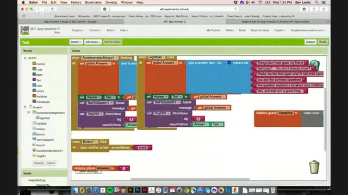Image resolution: width=348 pixels, height=195 pixels.
Task: Open the Build dropdown menu
Action: pyautogui.click(x=110, y=30)
